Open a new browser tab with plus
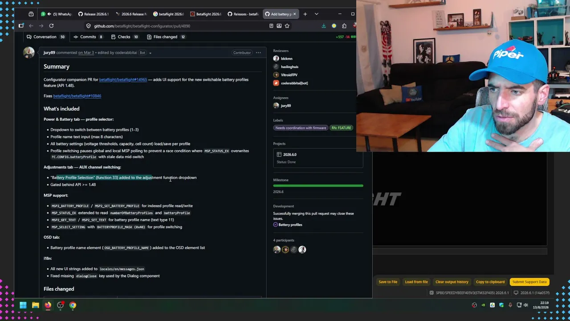The width and height of the screenshot is (570, 321). pyautogui.click(x=305, y=14)
